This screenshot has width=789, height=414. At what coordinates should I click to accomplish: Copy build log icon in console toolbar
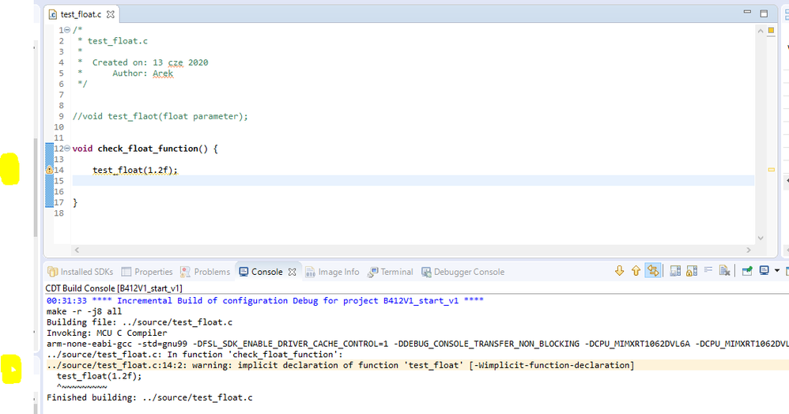(675, 271)
